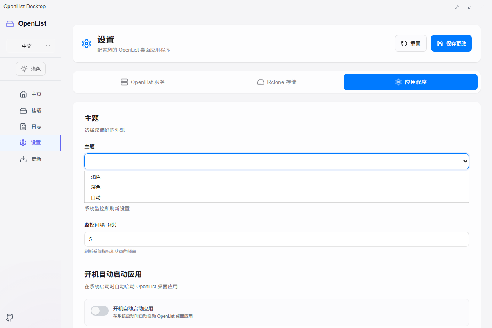Choose 深色 from the theme list

pos(96,187)
